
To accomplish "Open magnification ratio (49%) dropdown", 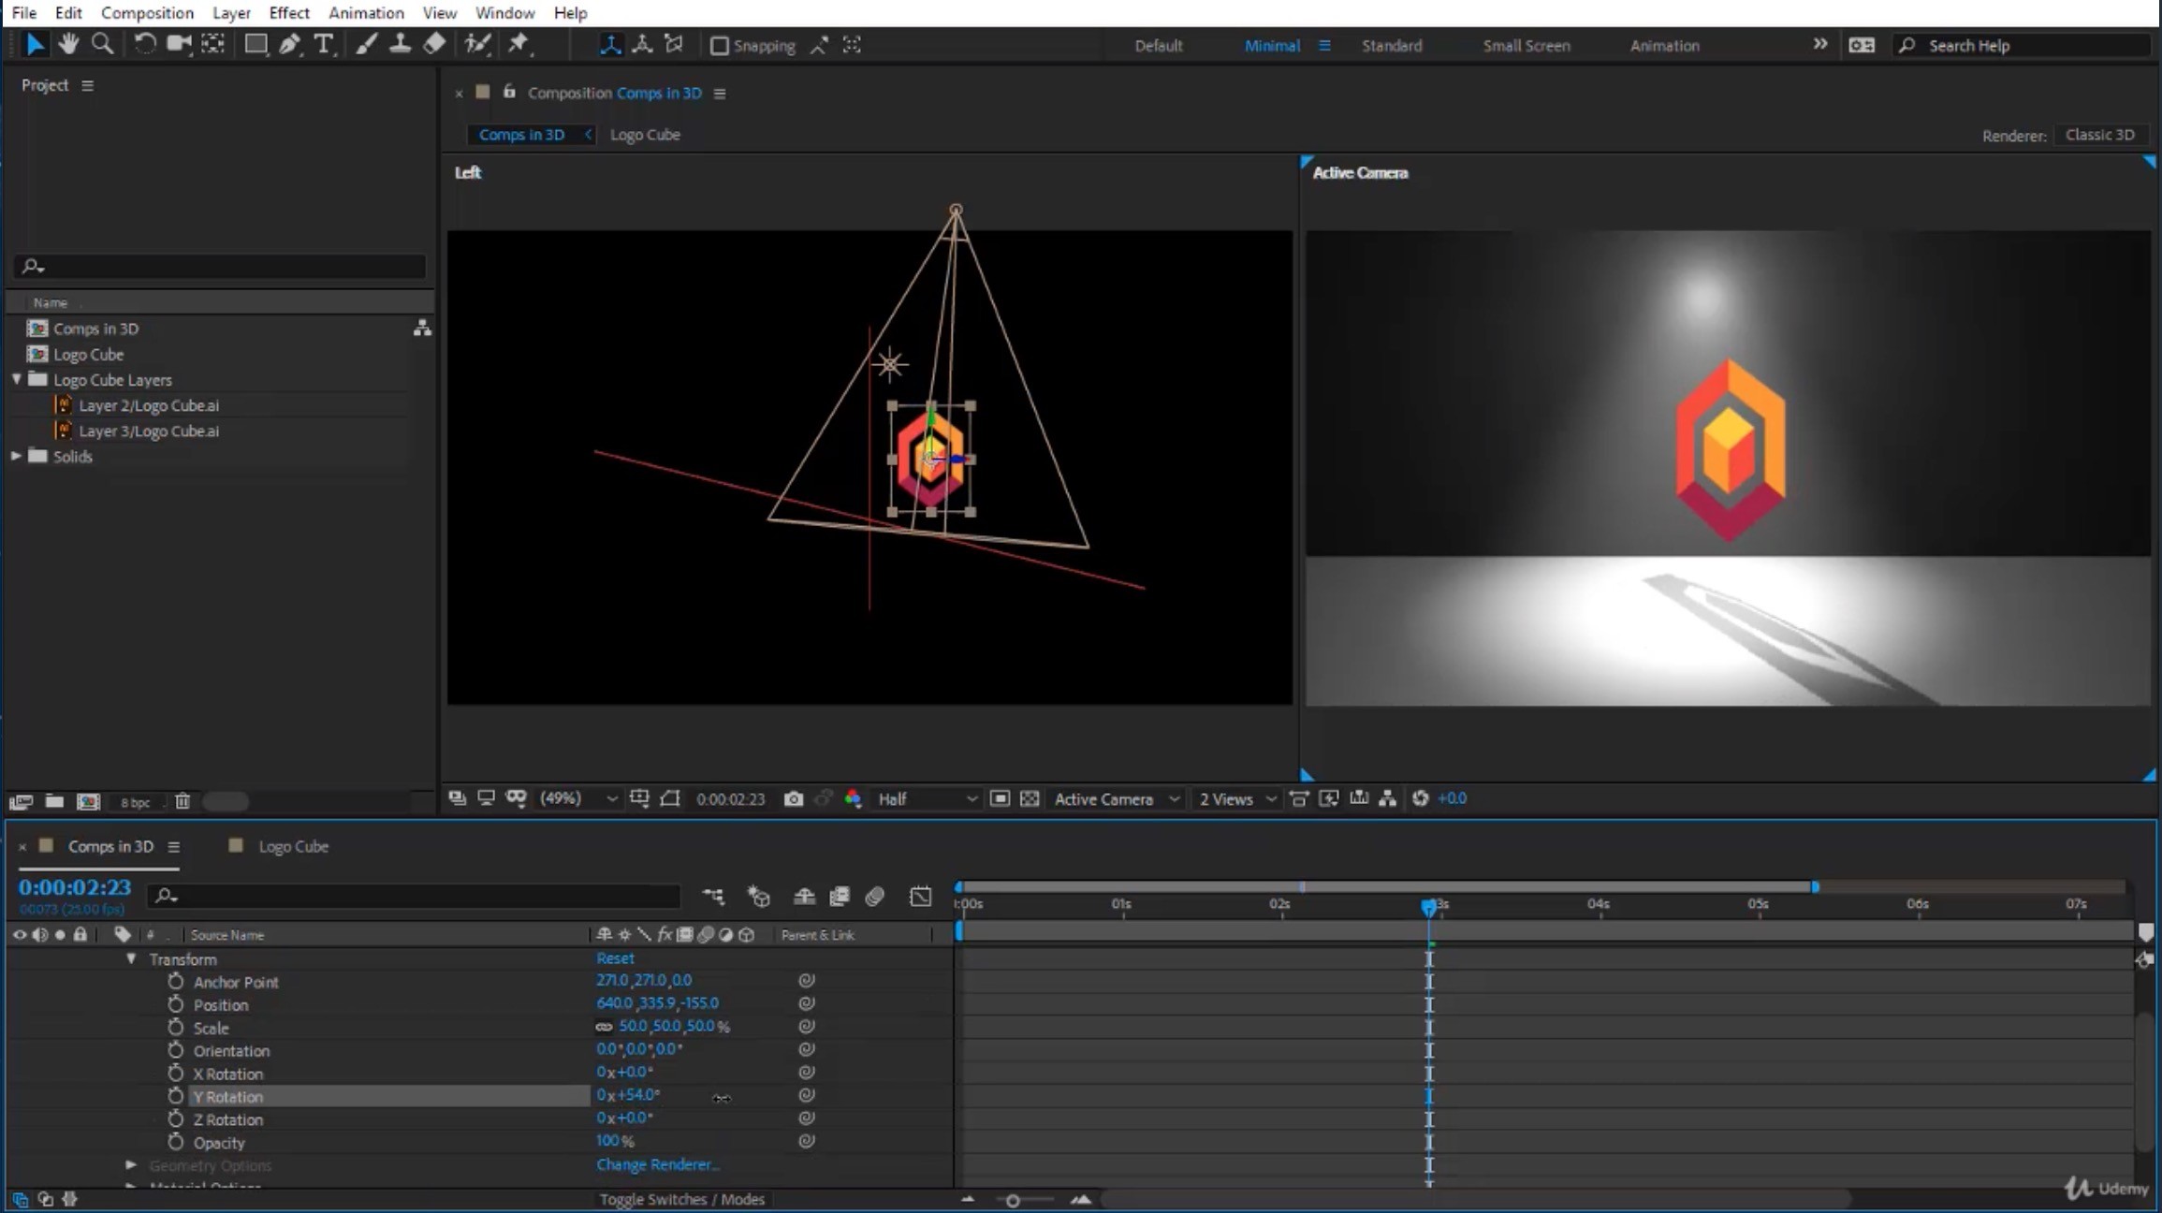I will 579,798.
